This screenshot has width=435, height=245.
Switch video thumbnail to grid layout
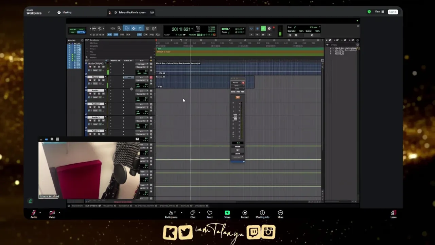(57, 139)
